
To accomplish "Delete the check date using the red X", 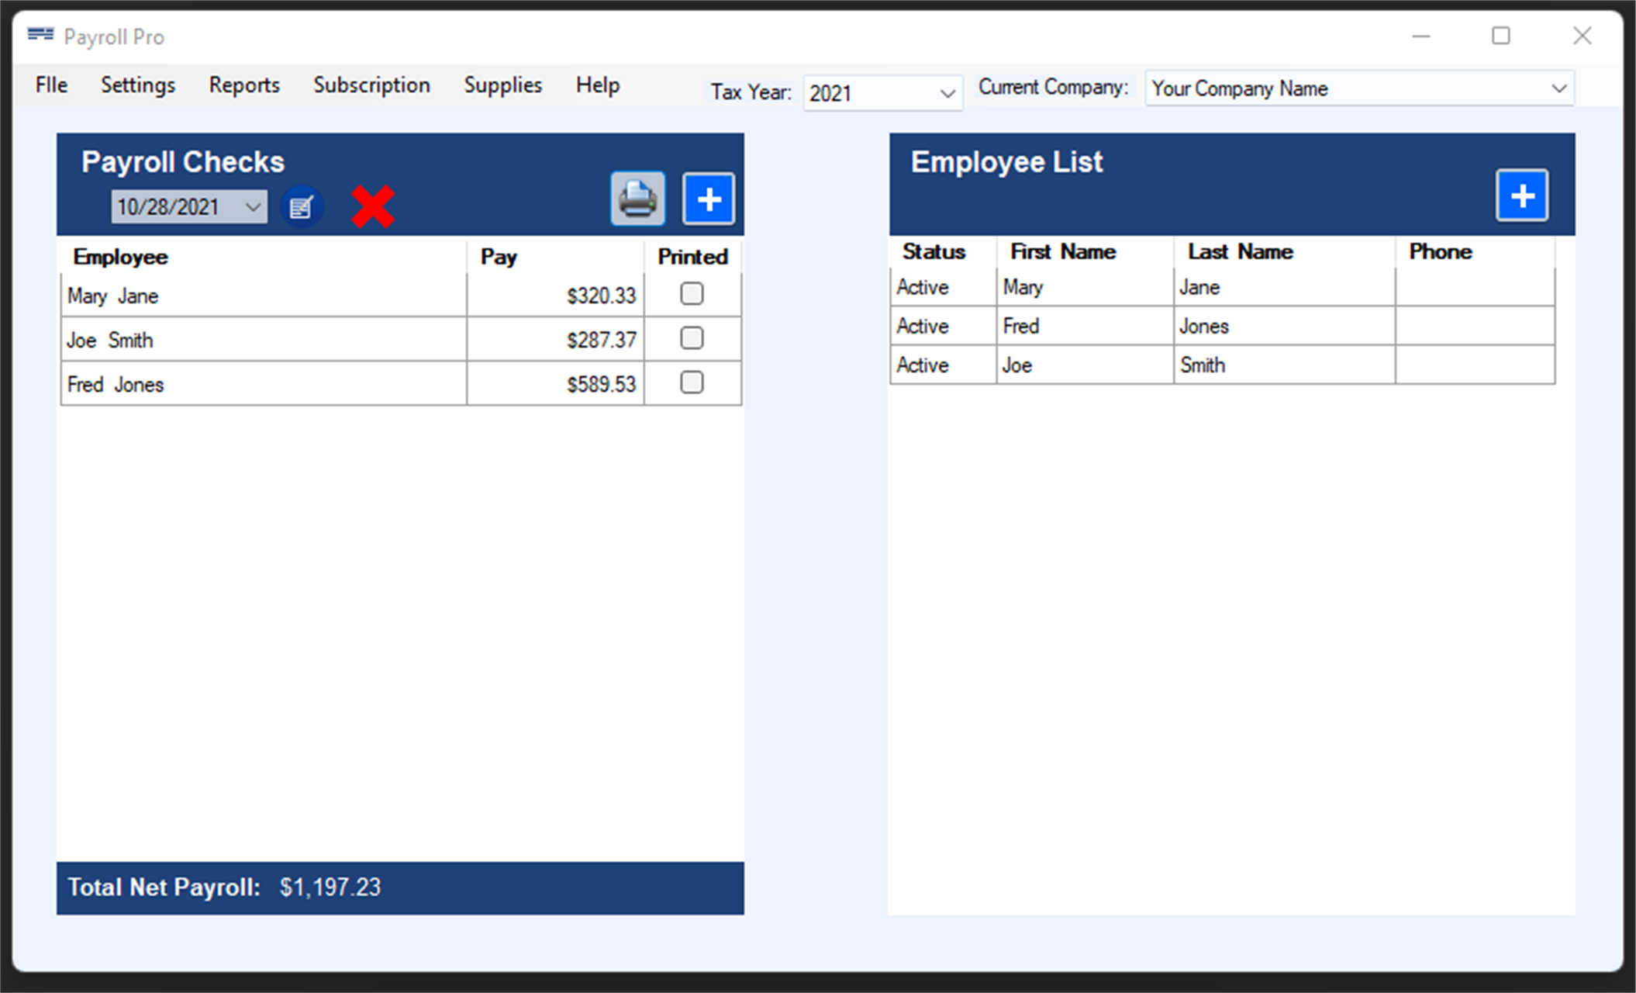I will coord(372,205).
